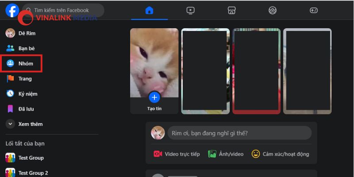The width and height of the screenshot is (354, 177).
Task: Click the live video camera icon
Action: 158,154
